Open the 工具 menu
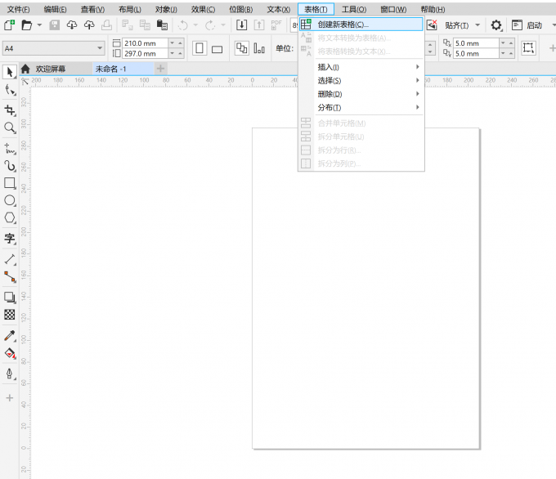The width and height of the screenshot is (556, 479). pos(353,9)
